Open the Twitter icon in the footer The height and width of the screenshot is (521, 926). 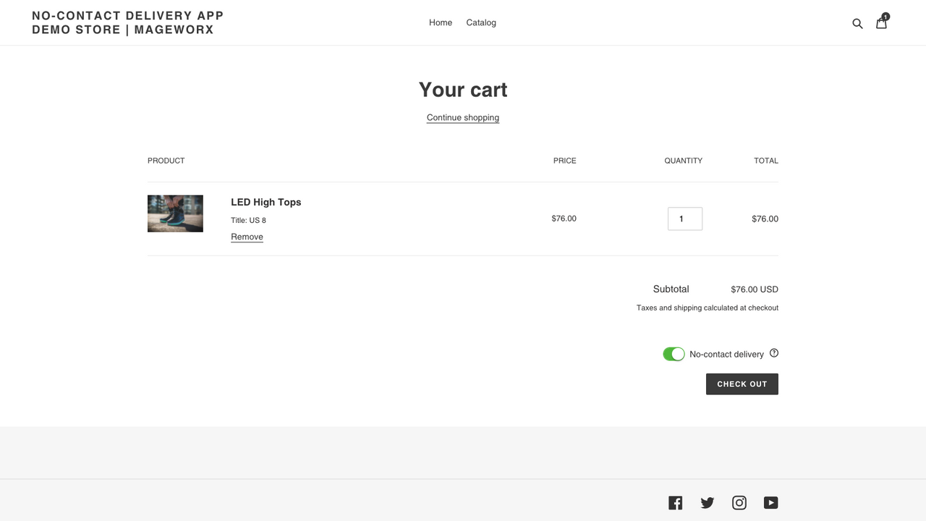(707, 502)
